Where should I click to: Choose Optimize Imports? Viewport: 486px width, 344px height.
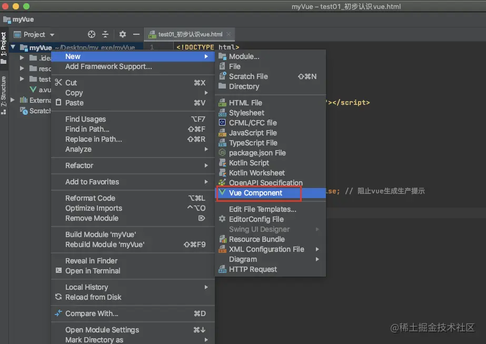pos(133,208)
